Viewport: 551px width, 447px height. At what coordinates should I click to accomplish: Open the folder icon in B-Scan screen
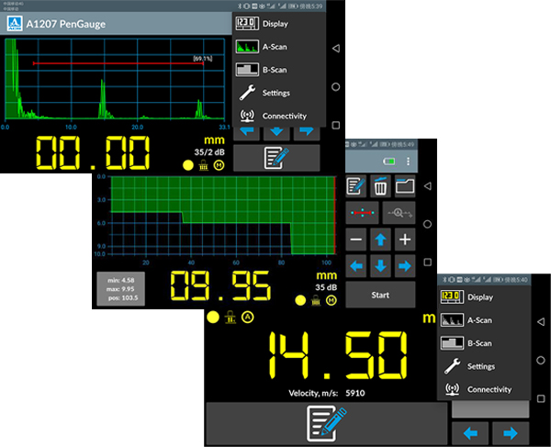point(405,186)
